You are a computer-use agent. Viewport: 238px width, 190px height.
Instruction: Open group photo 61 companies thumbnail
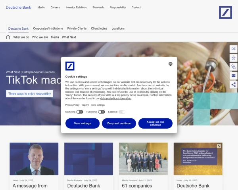(x=144, y=159)
